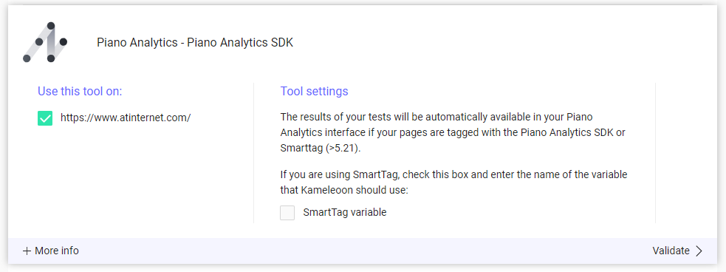Click the Tool settings heading
Viewport: 726px width, 272px height.
(314, 92)
